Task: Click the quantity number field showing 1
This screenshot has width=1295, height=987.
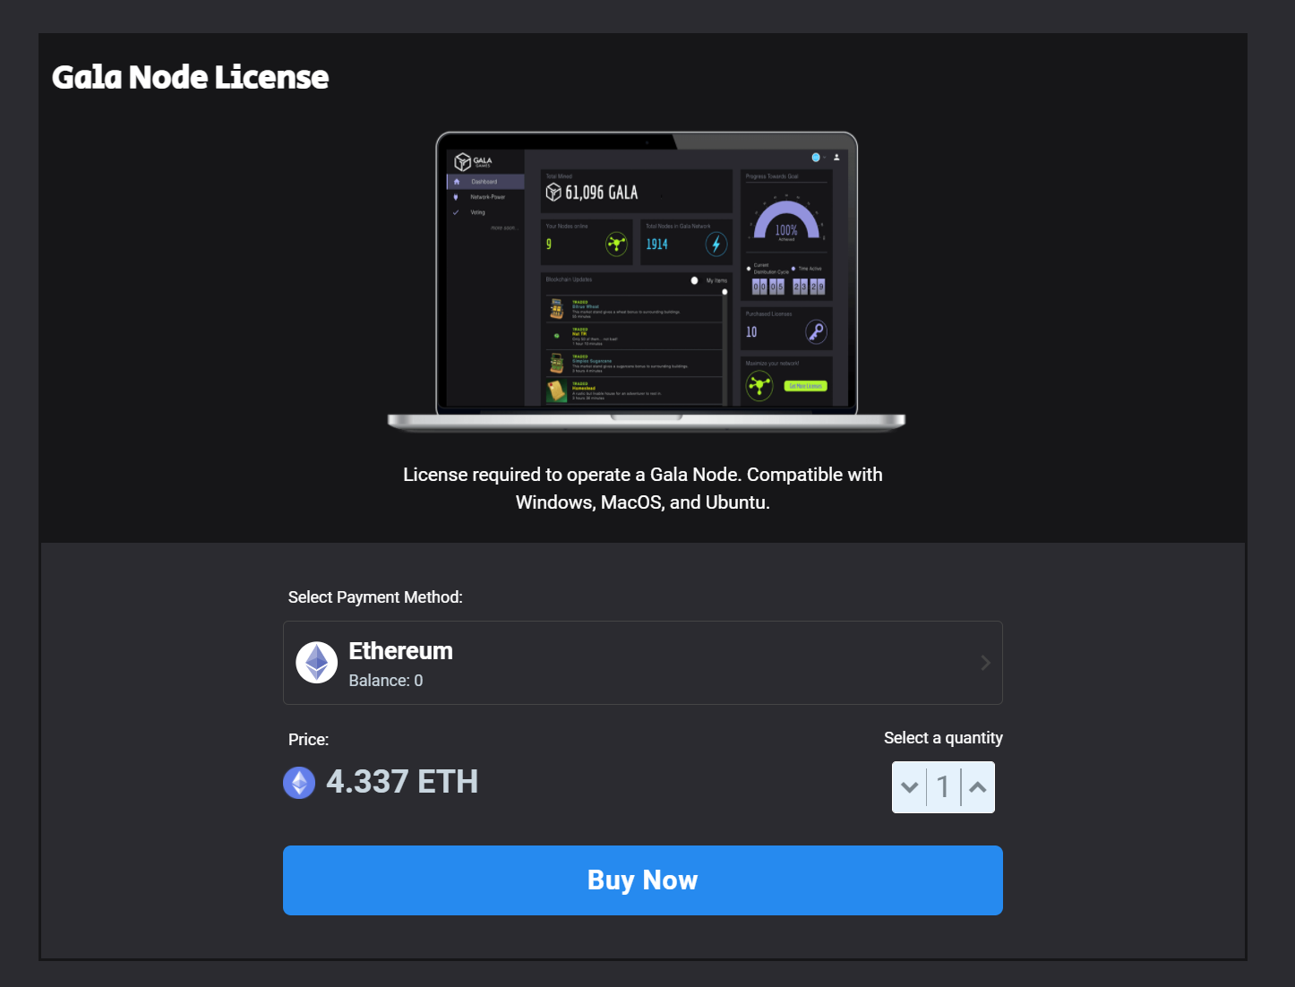Action: tap(943, 787)
